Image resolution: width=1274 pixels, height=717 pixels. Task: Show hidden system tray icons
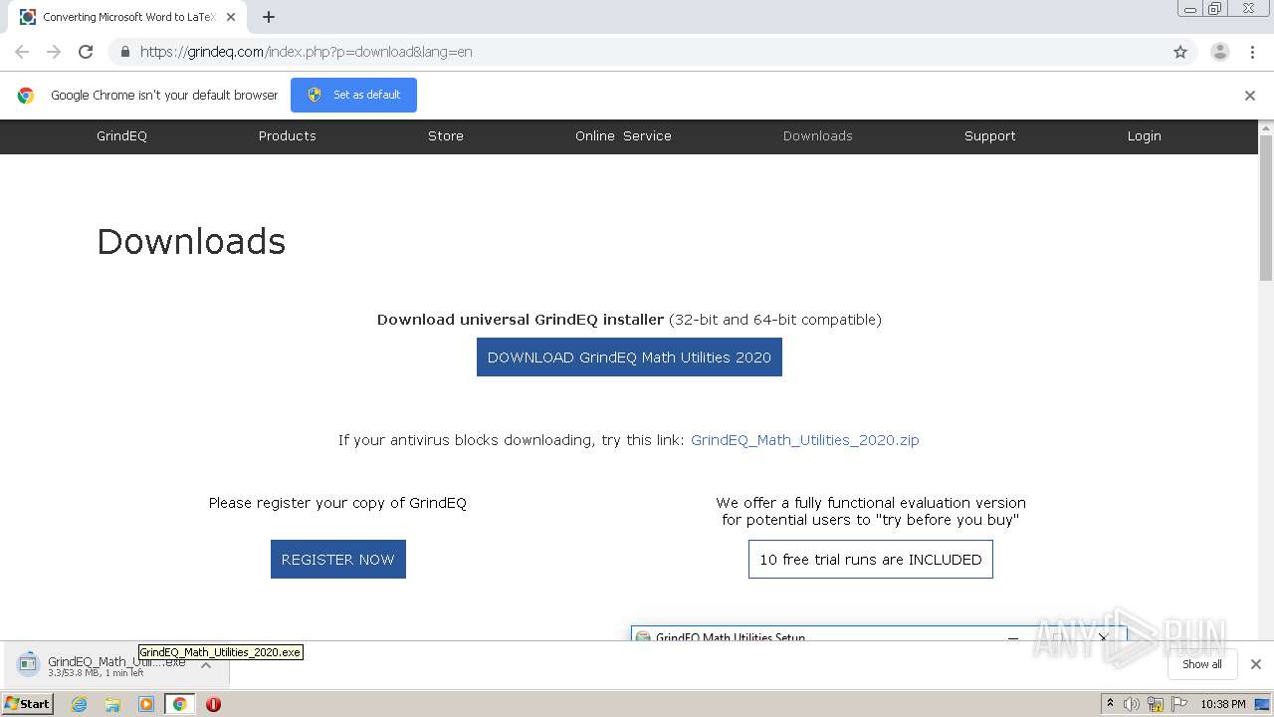[x=1110, y=704]
